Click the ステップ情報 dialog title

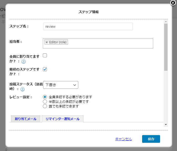[88, 12]
